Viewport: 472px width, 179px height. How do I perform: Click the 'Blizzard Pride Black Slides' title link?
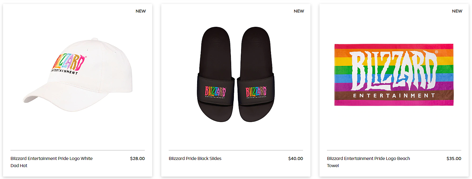pos(195,158)
